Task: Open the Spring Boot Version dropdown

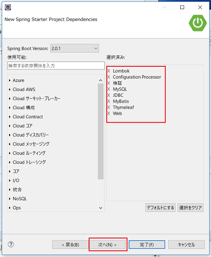Action: pos(75,49)
